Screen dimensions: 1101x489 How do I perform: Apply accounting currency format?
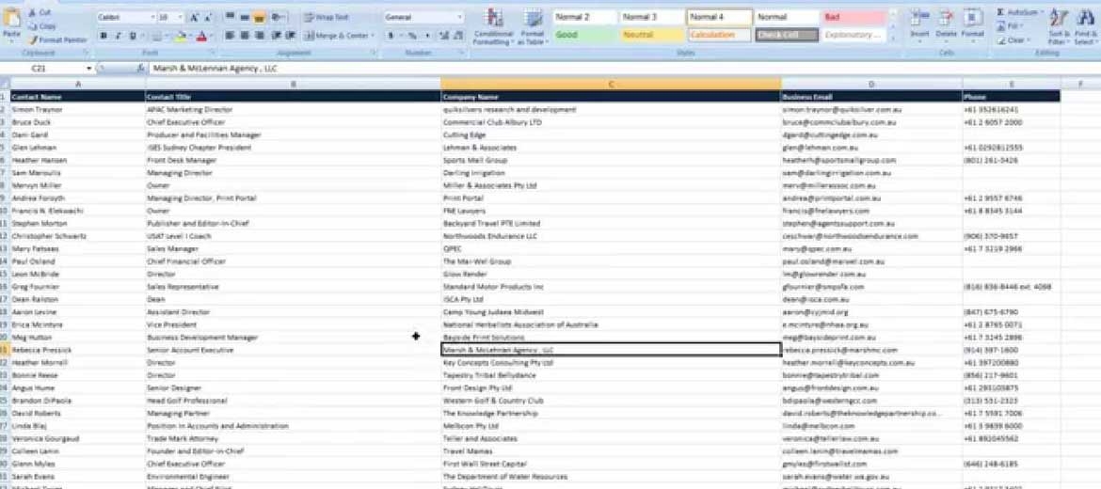(391, 36)
